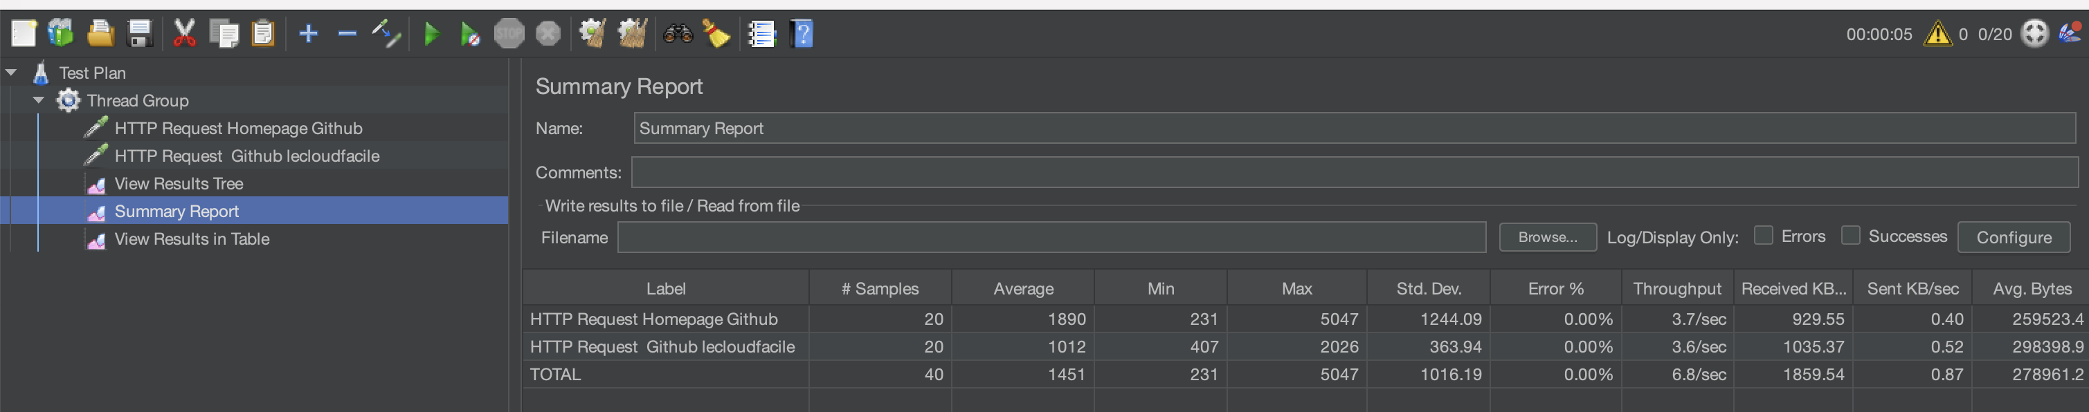The width and height of the screenshot is (2089, 412).
Task: Open the Search binoculars icon
Action: pyautogui.click(x=677, y=34)
